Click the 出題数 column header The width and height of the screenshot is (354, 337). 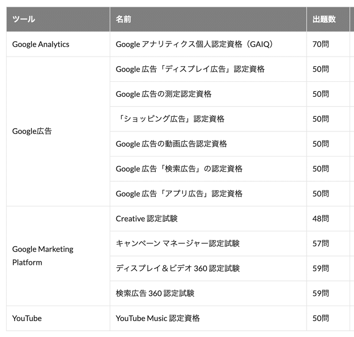328,19
